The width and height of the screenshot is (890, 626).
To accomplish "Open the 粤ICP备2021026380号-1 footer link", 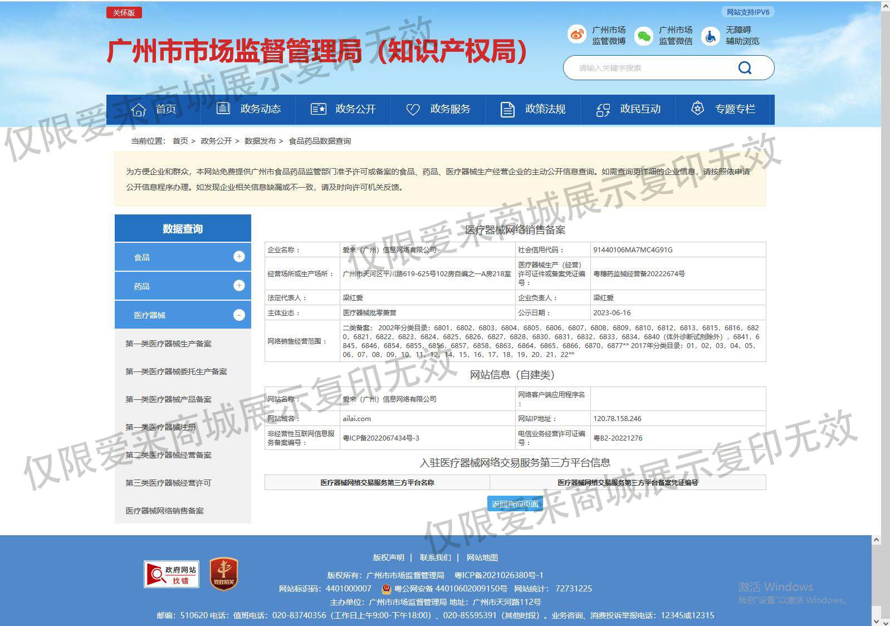I will click(498, 575).
